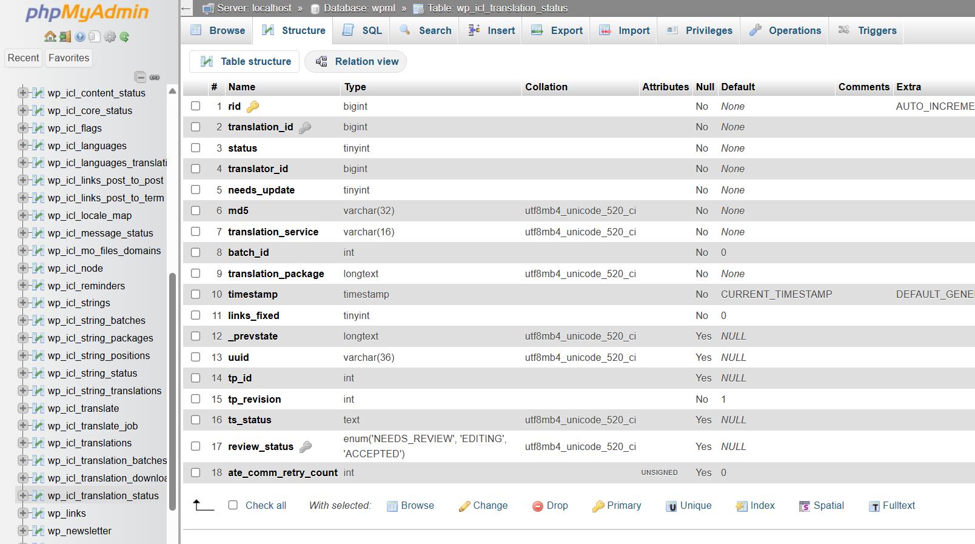Expand the wp_icl_core_status tree node
The height and width of the screenshot is (544, 975).
[x=22, y=110]
